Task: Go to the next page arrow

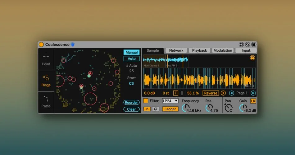Action: (x=253, y=93)
